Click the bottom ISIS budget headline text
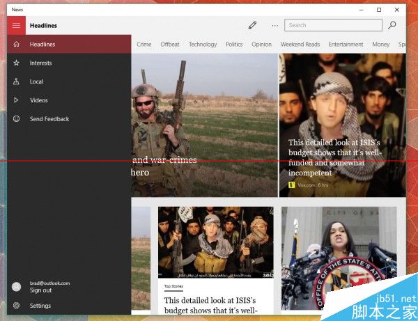 pyautogui.click(x=210, y=305)
